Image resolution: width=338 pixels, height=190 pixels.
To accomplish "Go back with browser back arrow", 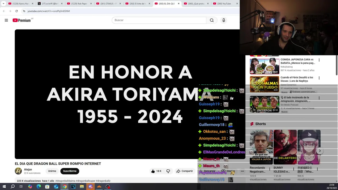I will pos(4,11).
